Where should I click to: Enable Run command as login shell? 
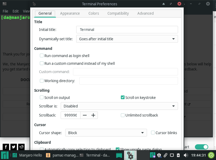coord(42,56)
